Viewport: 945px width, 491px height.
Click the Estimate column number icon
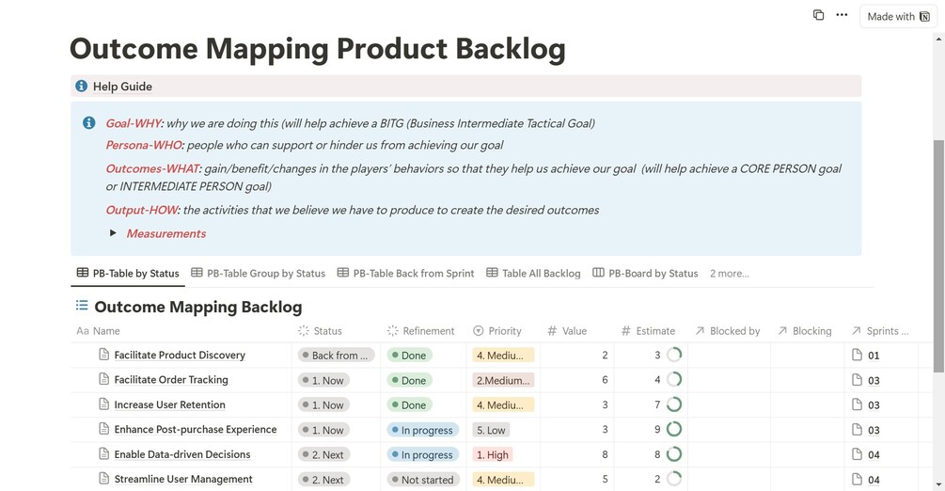pos(626,331)
